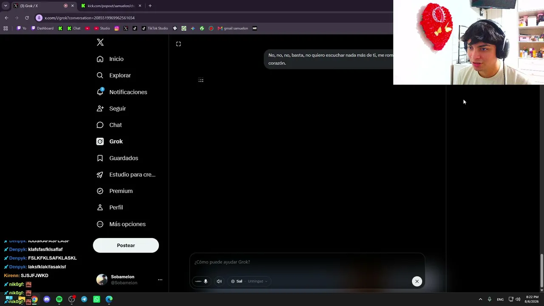The image size is (544, 306).
Task: Click microphone permission icon in address bar
Action: (x=39, y=18)
